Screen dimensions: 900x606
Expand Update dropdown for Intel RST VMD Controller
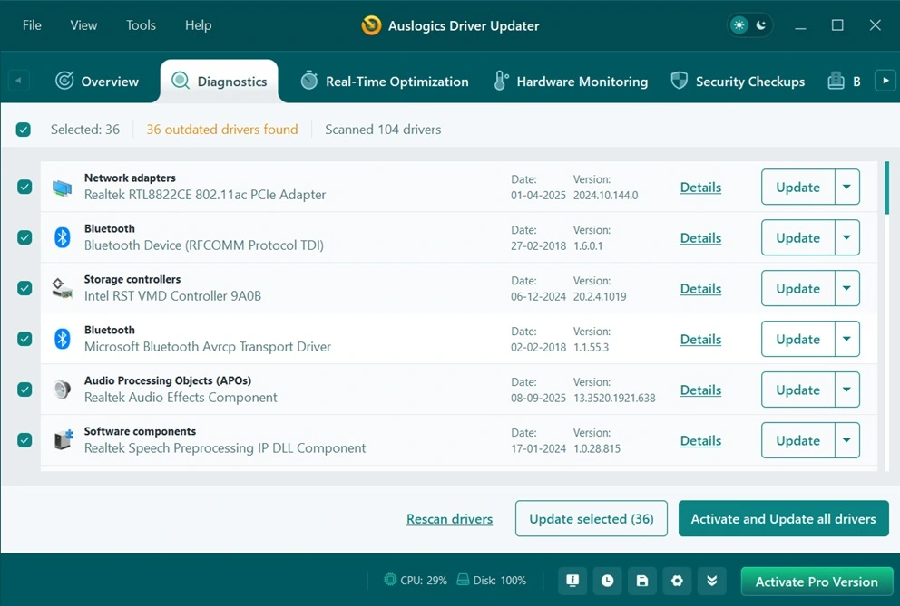(847, 288)
